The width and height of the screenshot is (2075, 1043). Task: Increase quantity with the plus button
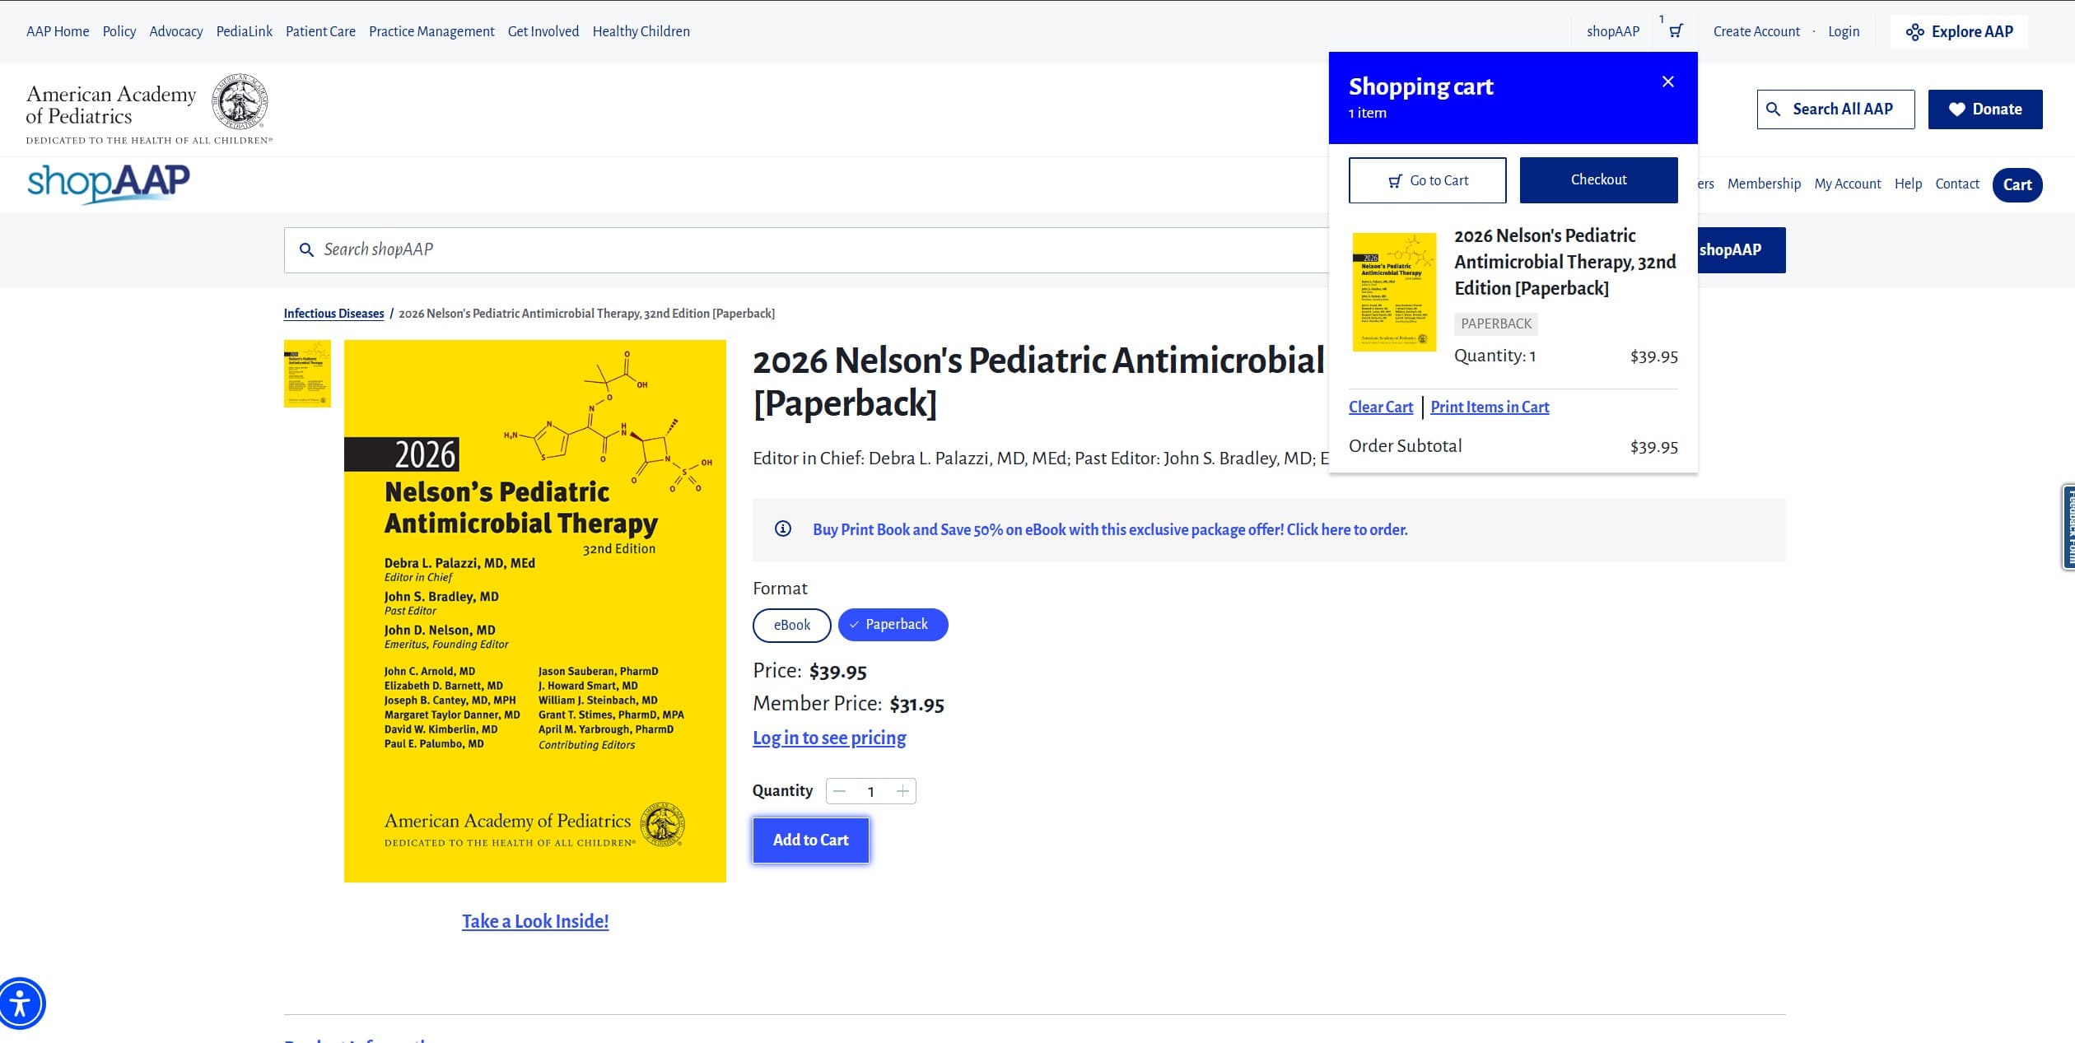pyautogui.click(x=902, y=791)
